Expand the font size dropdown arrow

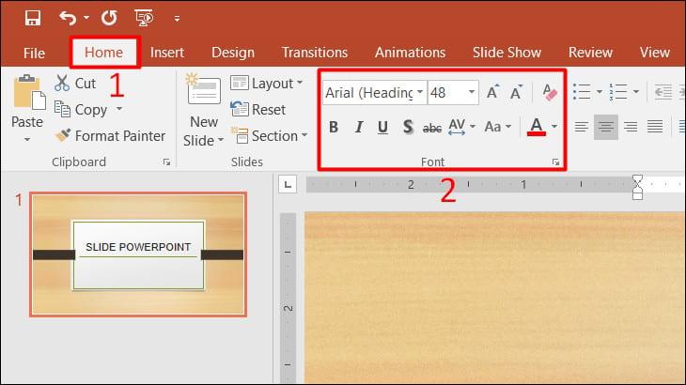coord(472,92)
